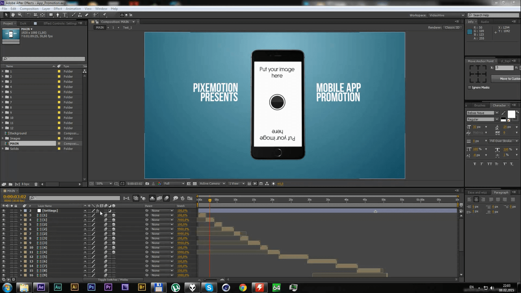The width and height of the screenshot is (521, 293).
Task: Expand the Solids folder
Action: click(3, 149)
